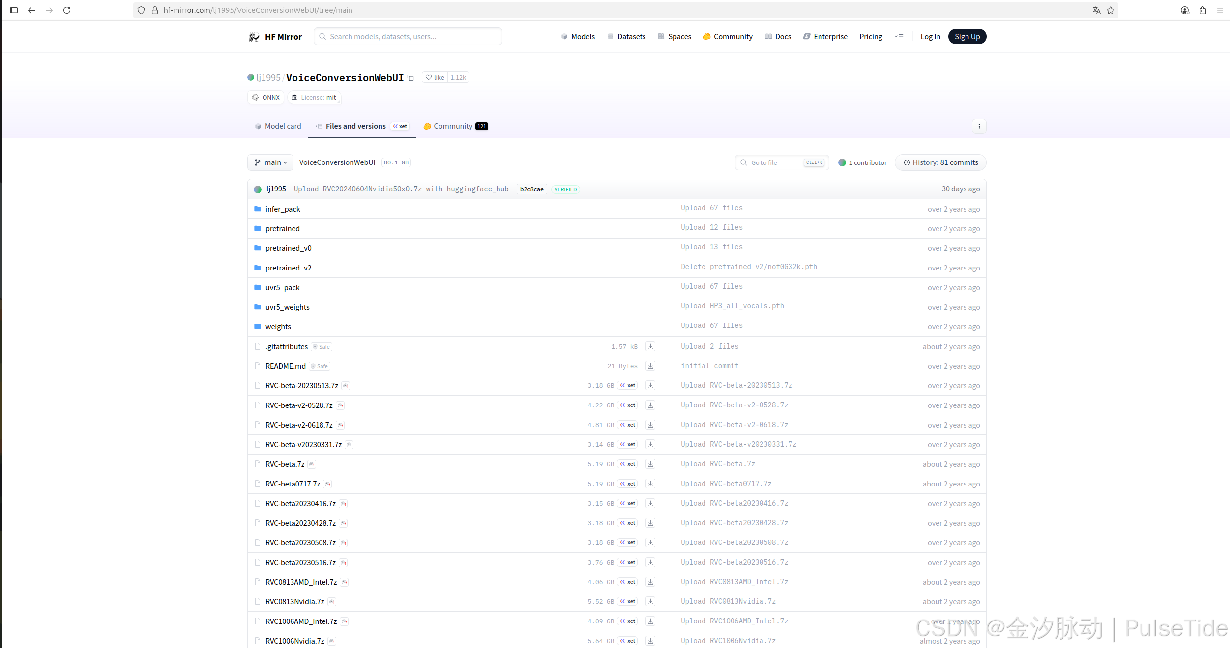Viewport: 1230px width, 648px height.
Task: Open the infer_pack folder
Action: (x=283, y=209)
